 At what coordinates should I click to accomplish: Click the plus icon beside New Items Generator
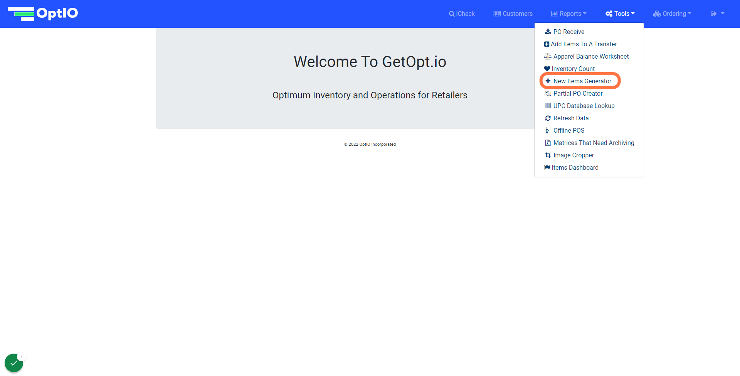548,81
